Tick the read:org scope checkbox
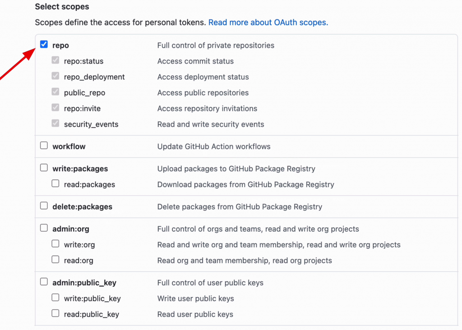This screenshot has width=462, height=330. [x=55, y=260]
